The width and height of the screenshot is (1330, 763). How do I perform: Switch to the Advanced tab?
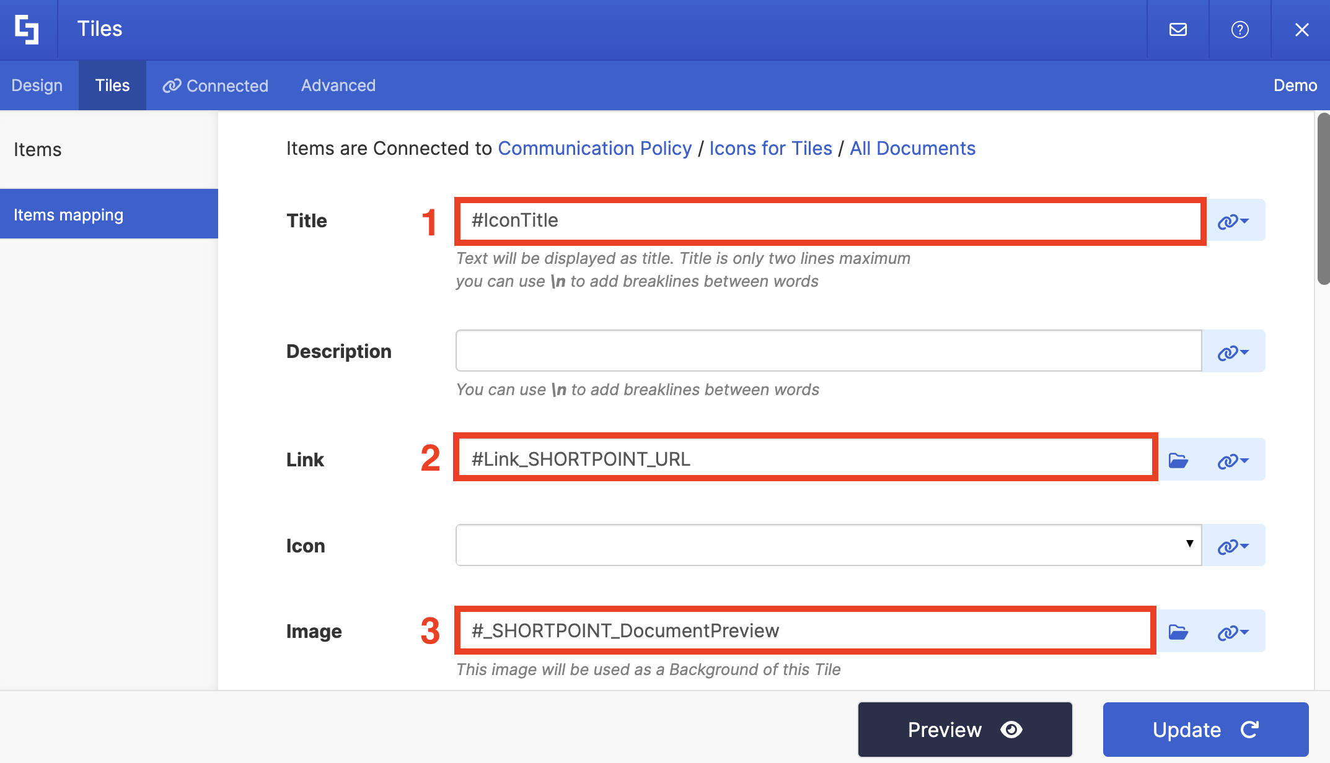tap(338, 85)
